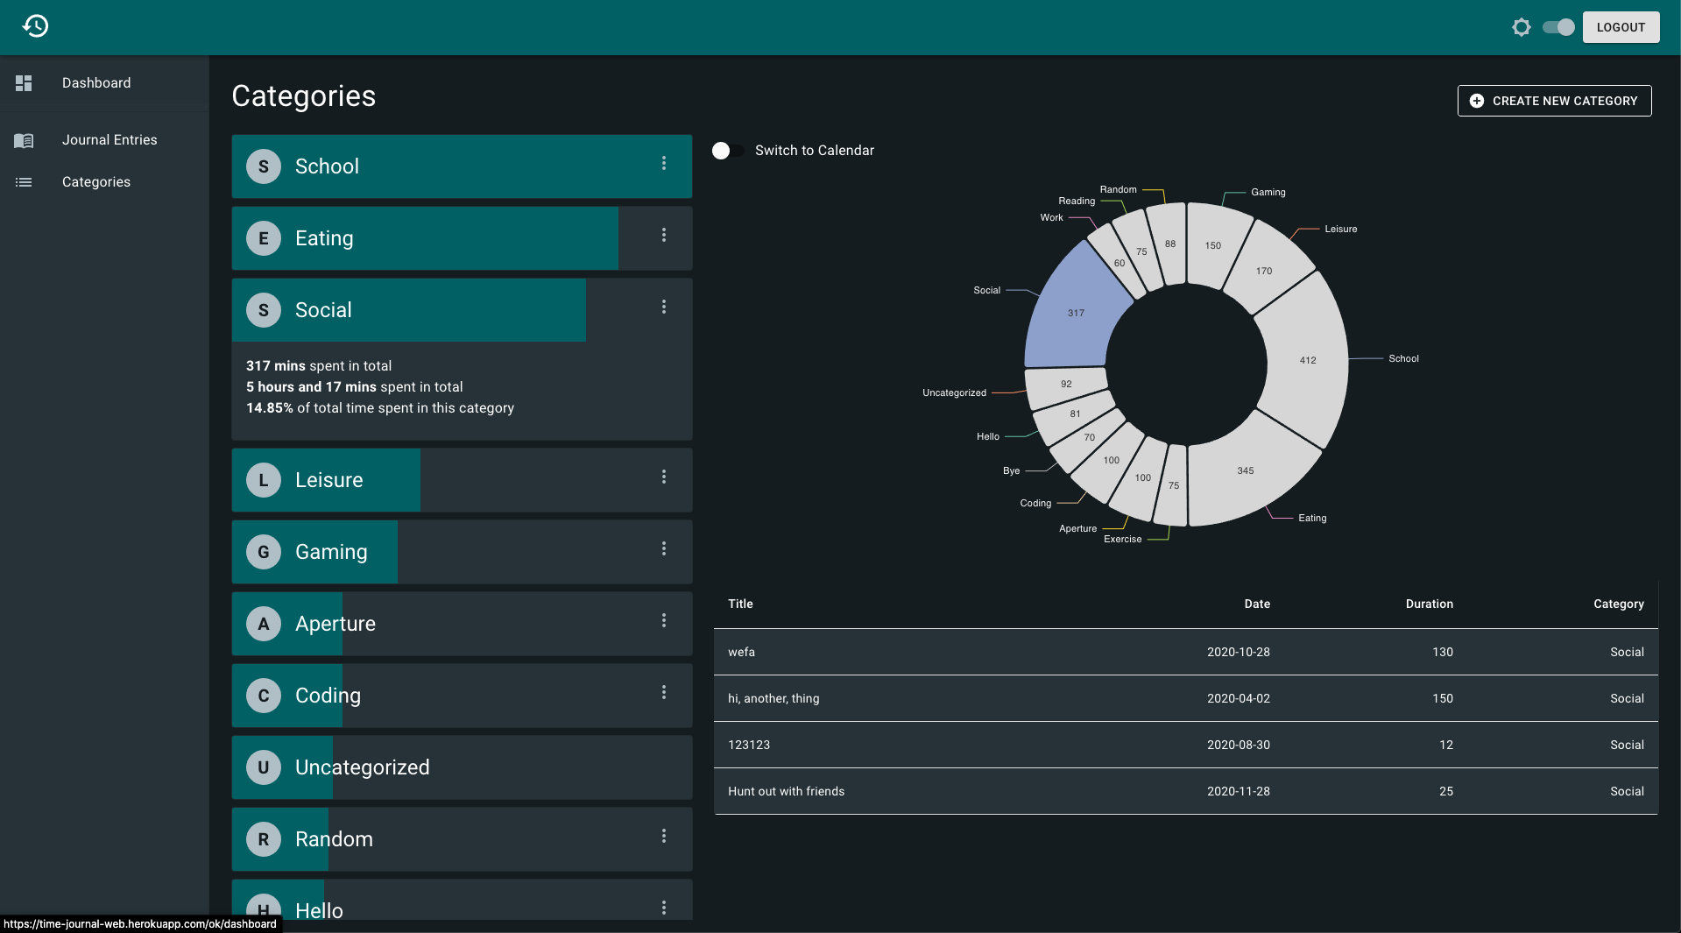
Task: Click the Gaming category avatar icon
Action: pyautogui.click(x=264, y=552)
